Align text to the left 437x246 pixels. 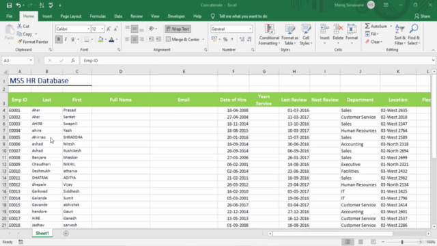pos(127,40)
